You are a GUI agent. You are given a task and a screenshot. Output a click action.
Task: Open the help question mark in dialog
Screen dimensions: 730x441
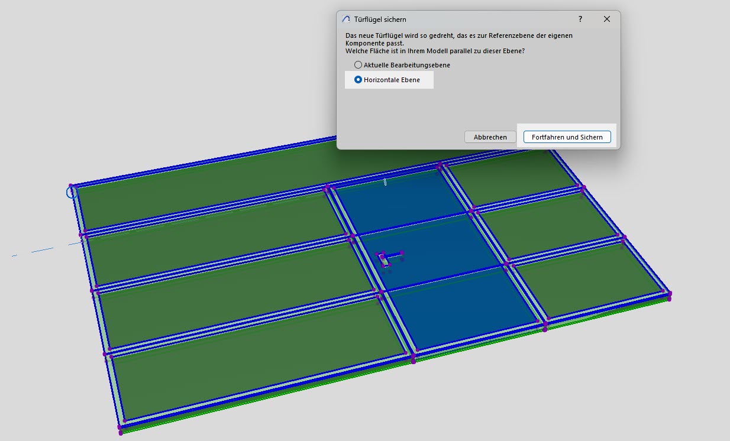(x=580, y=20)
